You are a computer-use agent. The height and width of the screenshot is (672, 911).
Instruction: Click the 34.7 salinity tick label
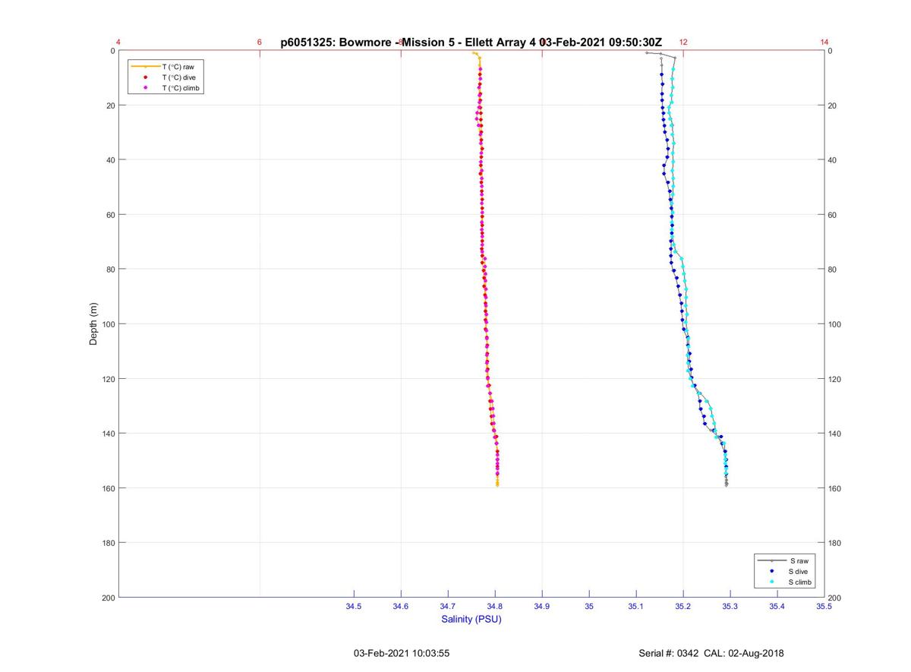point(448,607)
